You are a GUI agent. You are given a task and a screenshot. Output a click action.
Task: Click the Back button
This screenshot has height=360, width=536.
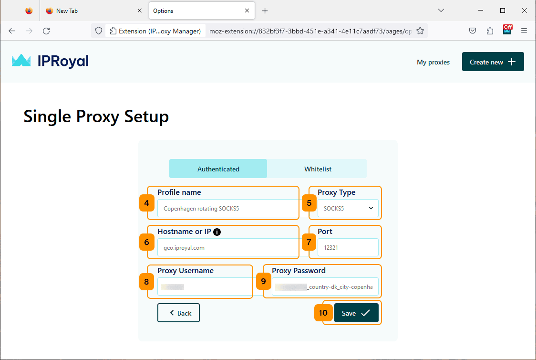coord(178,313)
